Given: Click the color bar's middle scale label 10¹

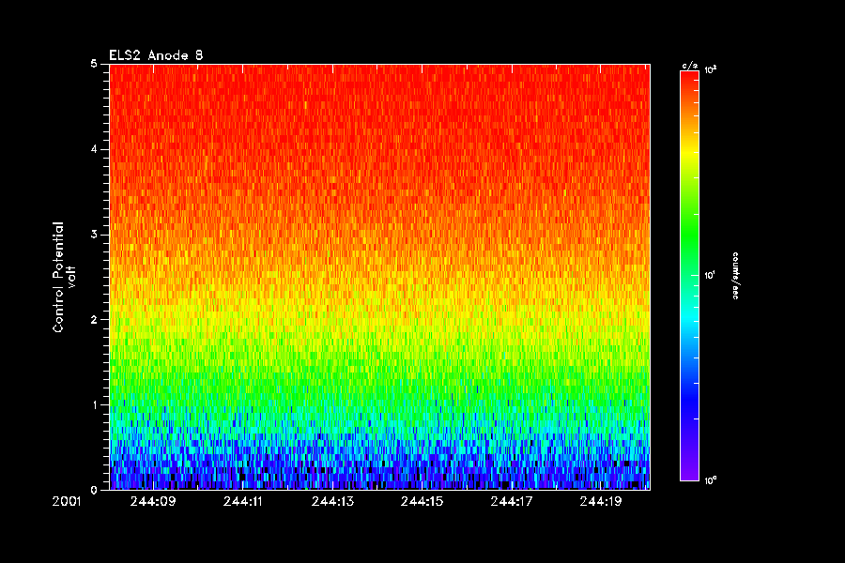Looking at the screenshot, I should (x=711, y=275).
